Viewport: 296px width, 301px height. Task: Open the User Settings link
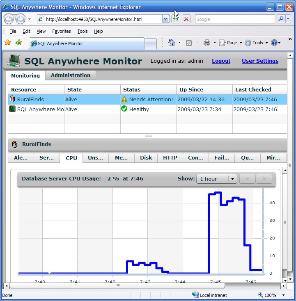click(x=260, y=61)
